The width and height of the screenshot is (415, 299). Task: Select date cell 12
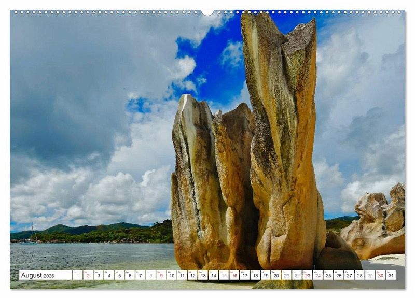point(192,275)
